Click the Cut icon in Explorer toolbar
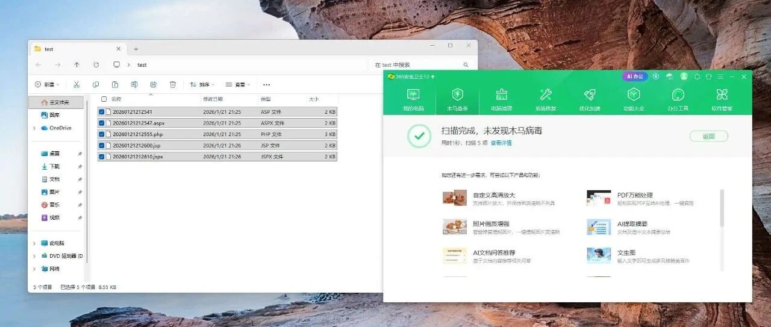 pos(76,85)
